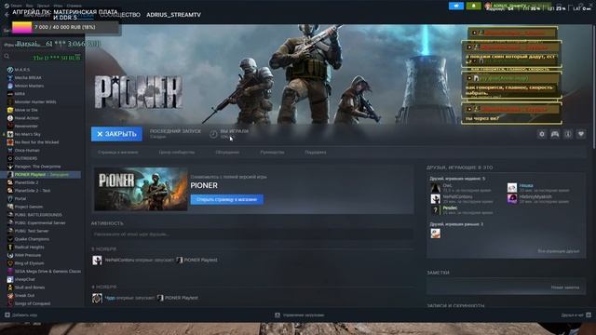The image size is (596, 335).
Task: Select PIONER Playtest in the library list
Action: pos(41,174)
